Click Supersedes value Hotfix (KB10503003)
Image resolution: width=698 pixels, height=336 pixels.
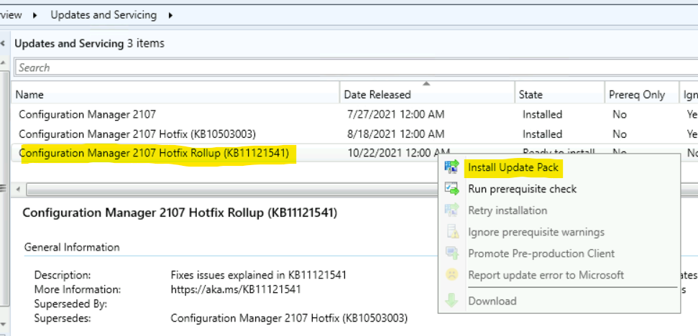click(290, 318)
